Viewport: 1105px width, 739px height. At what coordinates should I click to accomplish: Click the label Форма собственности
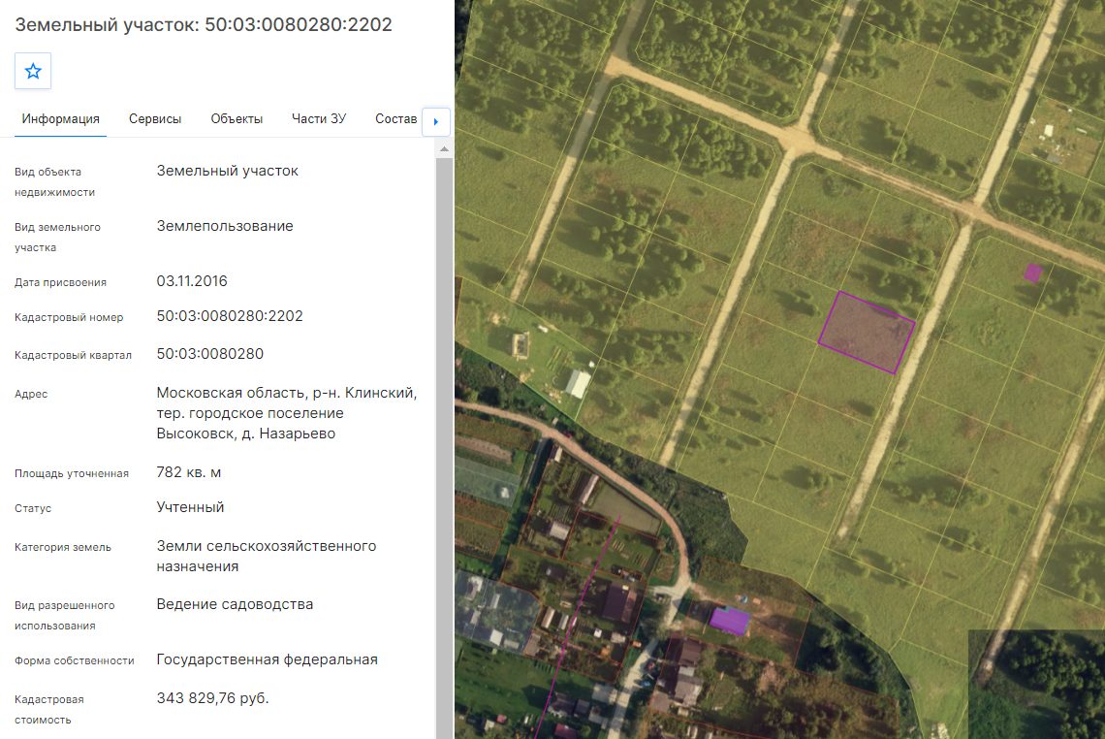pyautogui.click(x=75, y=660)
